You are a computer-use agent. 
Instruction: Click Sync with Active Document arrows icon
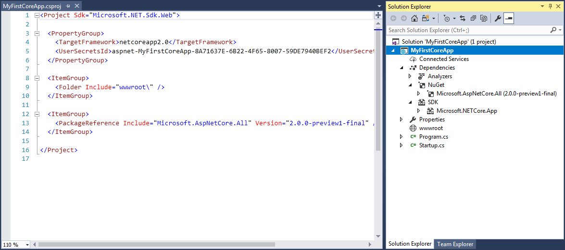tap(463, 18)
